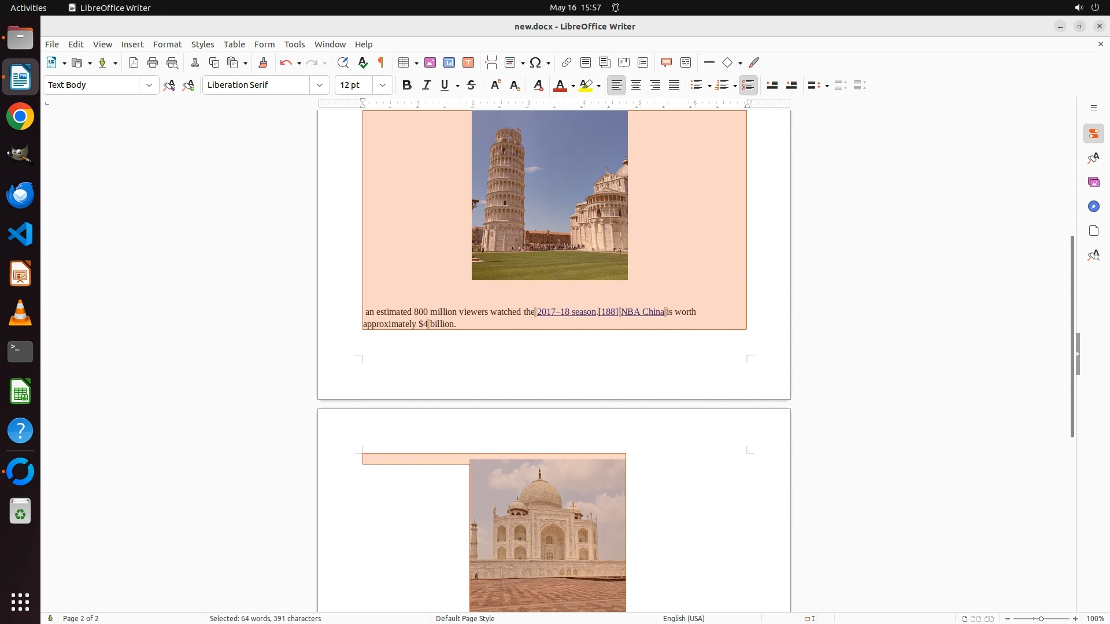Viewport: 1110px width, 624px height.
Task: Click the Insert Hyperlink icon
Action: pyautogui.click(x=567, y=62)
